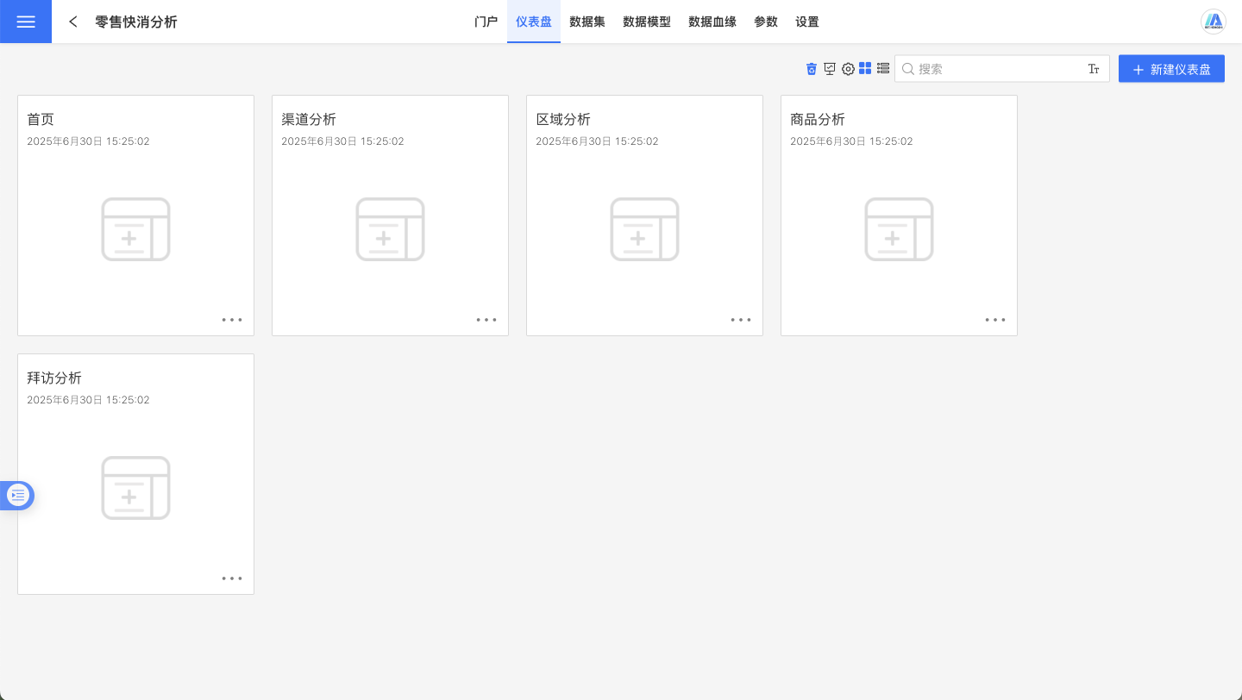Screen dimensions: 1242x700
Task: Switch to grid card view
Action: pos(865,68)
